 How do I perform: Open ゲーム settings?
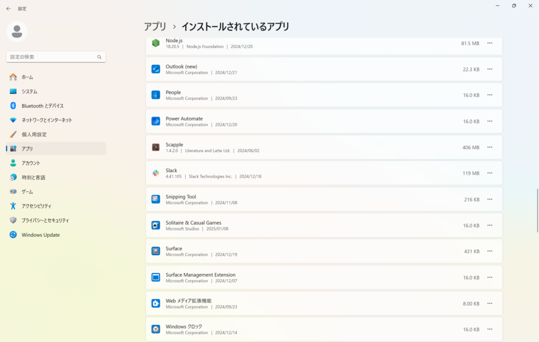56,192
